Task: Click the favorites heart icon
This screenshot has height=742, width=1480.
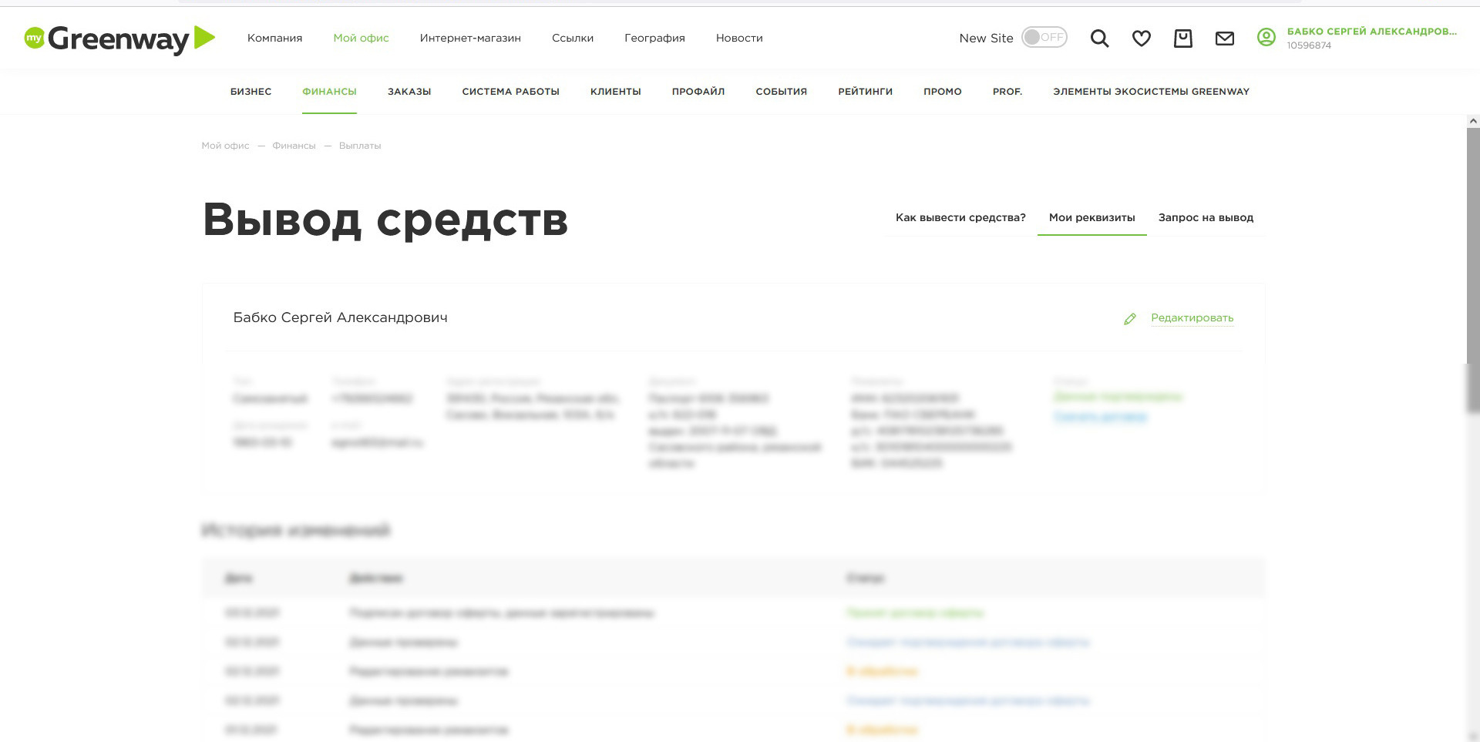Action: pos(1141,38)
